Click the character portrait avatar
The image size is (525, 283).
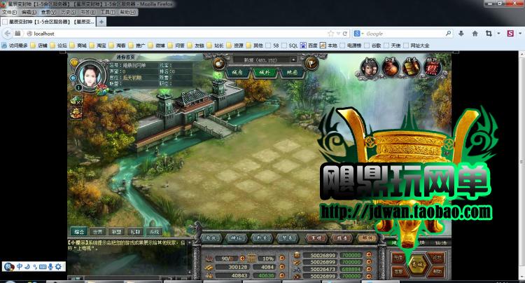click(x=90, y=75)
